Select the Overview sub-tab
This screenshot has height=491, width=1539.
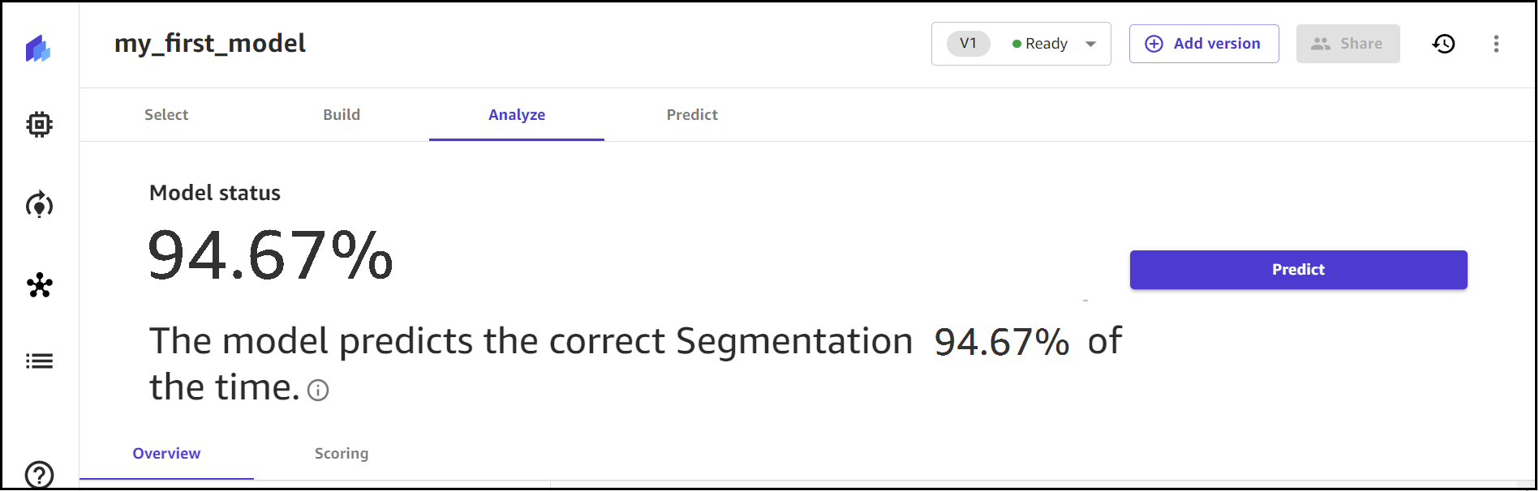(166, 454)
